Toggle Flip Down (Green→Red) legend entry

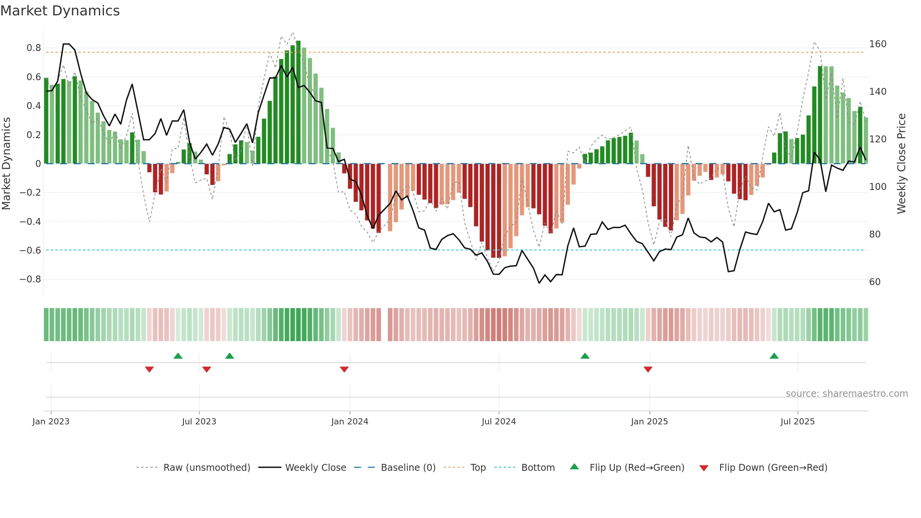pyautogui.click(x=763, y=467)
